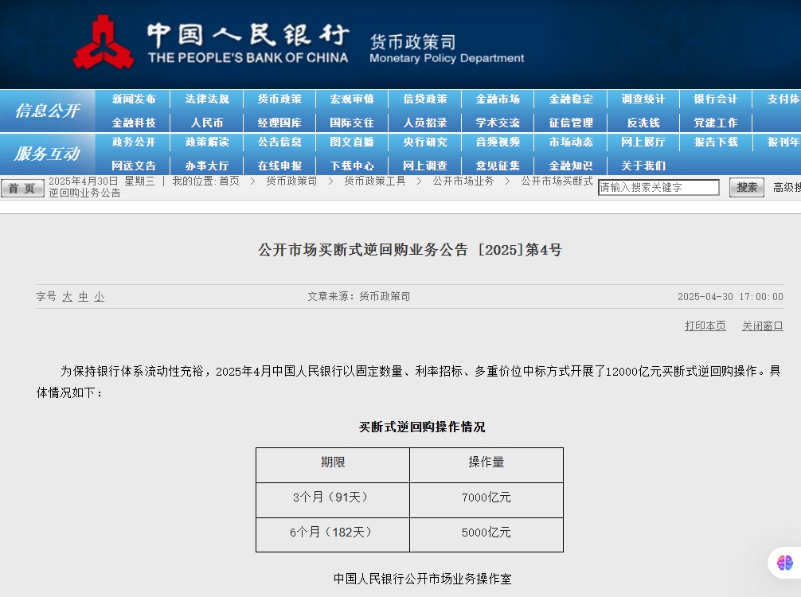
Task: Select 货币政策 in the navigation bar
Action: click(x=279, y=99)
